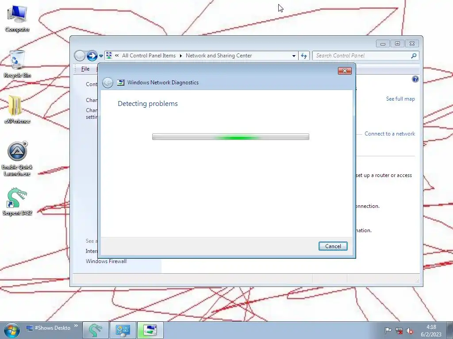Click the address bar refresh button
This screenshot has height=339, width=453.
coord(303,56)
